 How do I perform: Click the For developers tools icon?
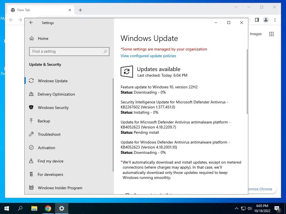31,174
